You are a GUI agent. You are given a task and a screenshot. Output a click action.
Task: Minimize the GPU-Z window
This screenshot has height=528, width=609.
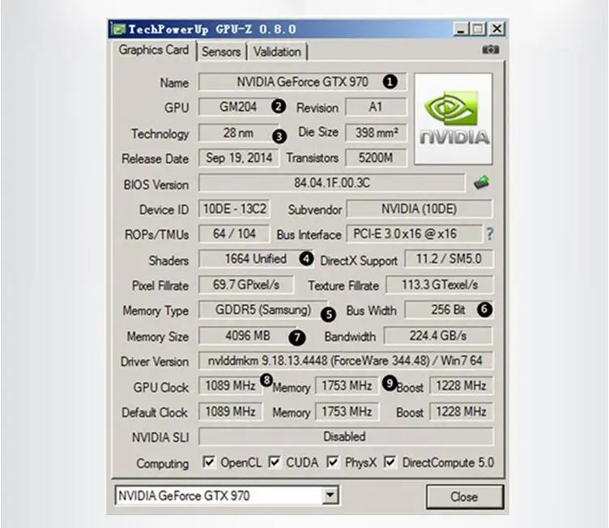point(462,29)
